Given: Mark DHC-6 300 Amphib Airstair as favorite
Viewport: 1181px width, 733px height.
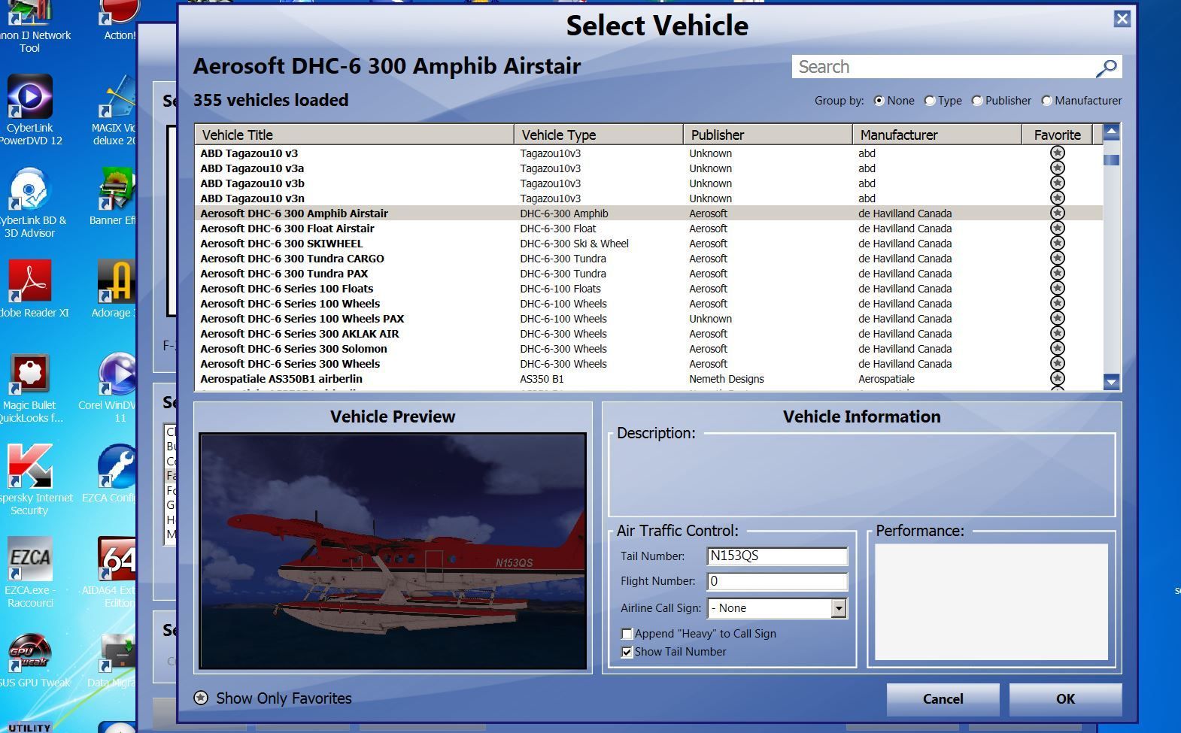Looking at the screenshot, I should (x=1057, y=213).
